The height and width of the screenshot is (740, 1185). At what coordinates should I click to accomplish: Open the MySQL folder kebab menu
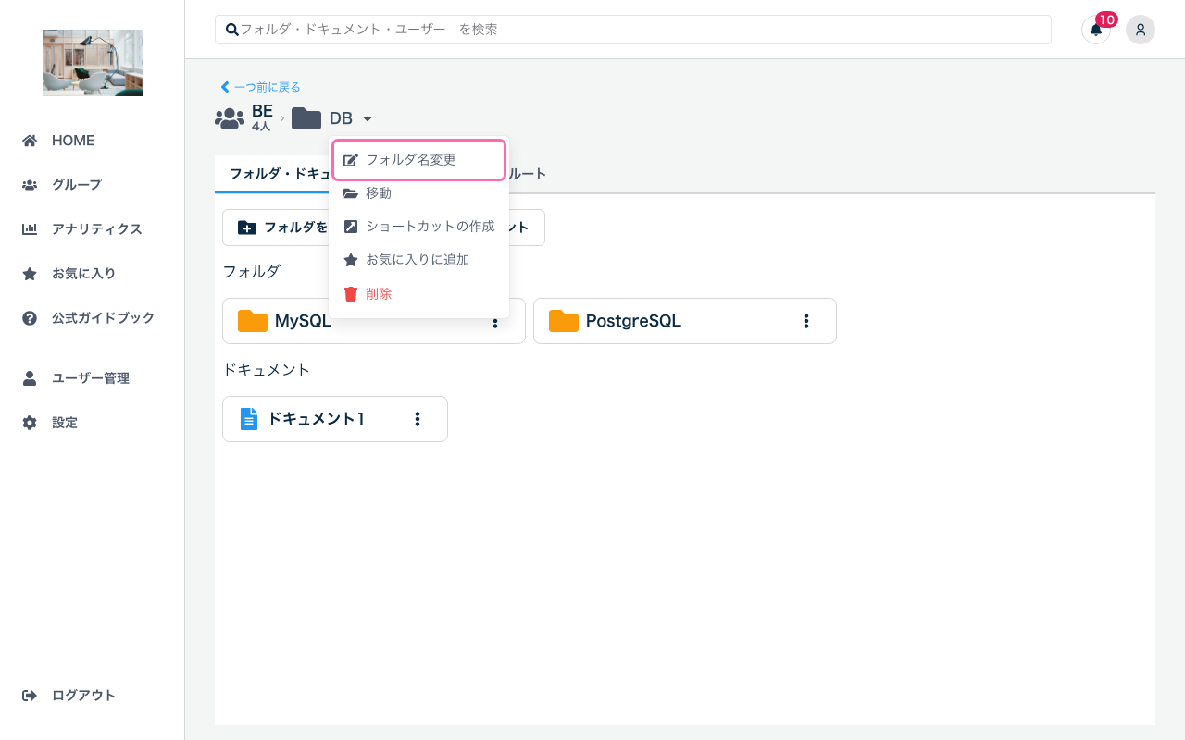495,321
